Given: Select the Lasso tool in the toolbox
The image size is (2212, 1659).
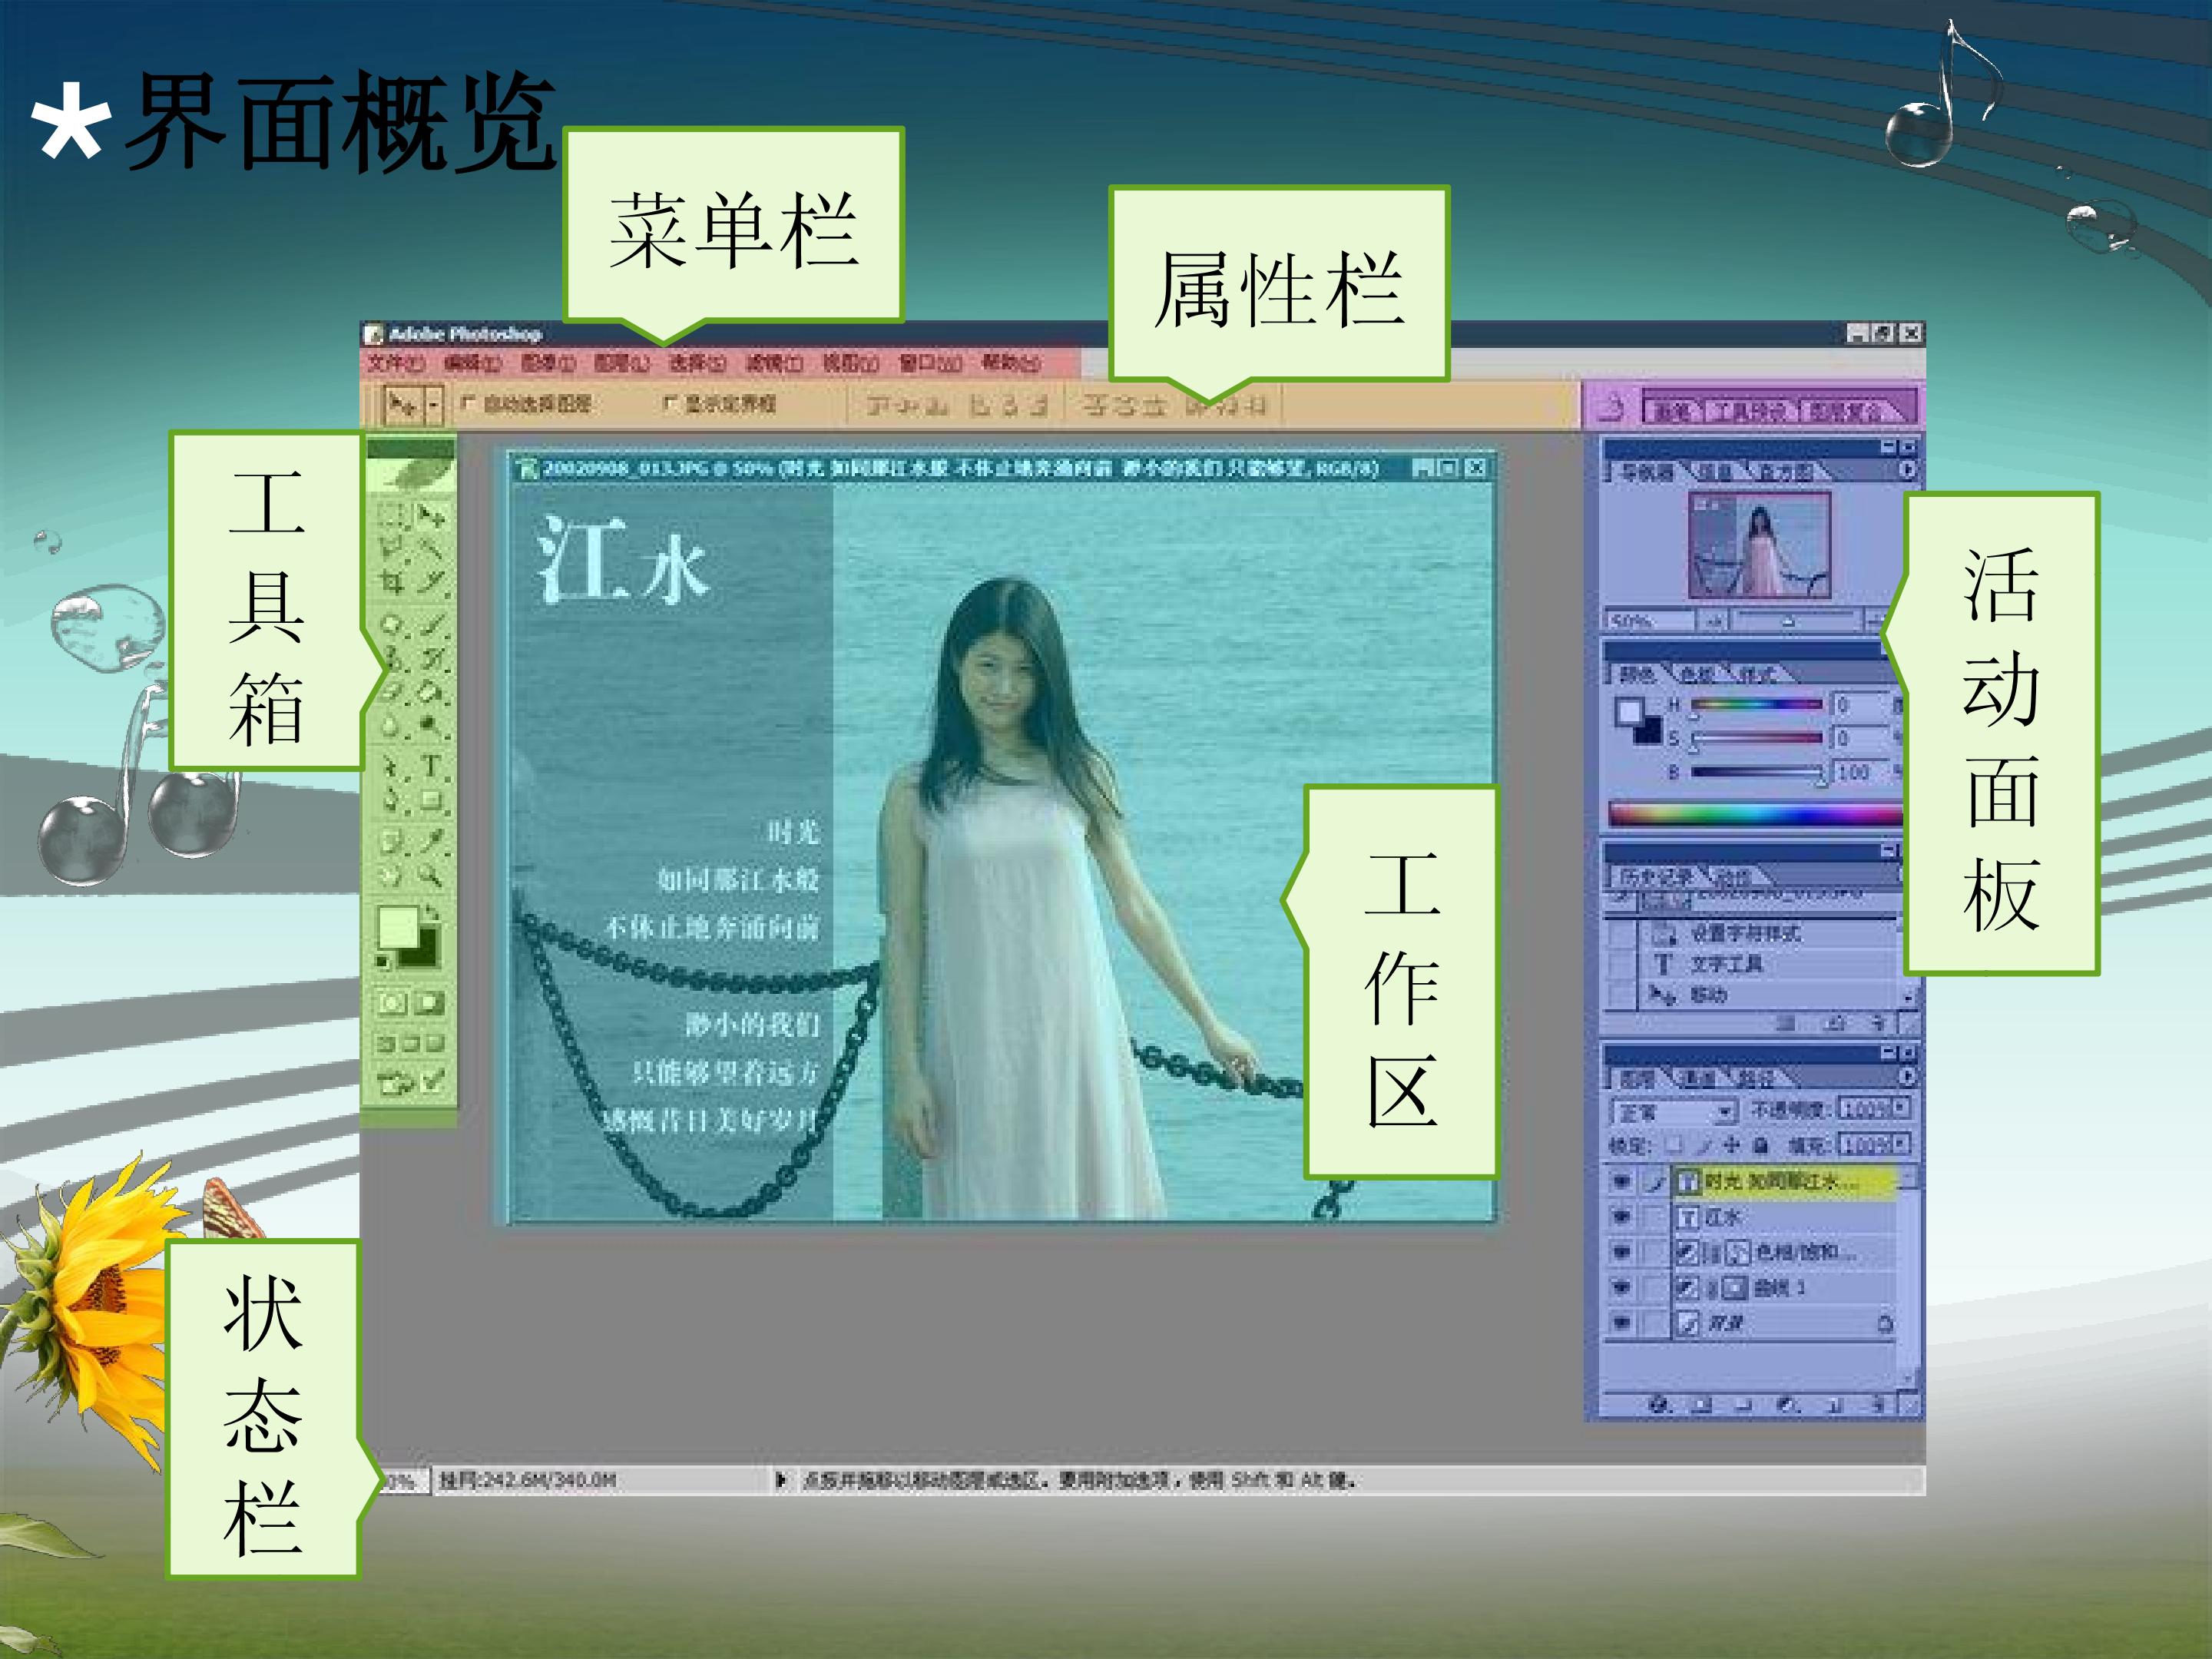Looking at the screenshot, I should click(x=392, y=548).
